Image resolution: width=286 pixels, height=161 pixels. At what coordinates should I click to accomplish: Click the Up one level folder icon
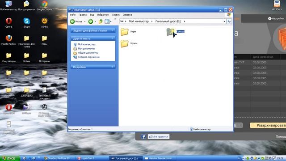click(x=101, y=21)
